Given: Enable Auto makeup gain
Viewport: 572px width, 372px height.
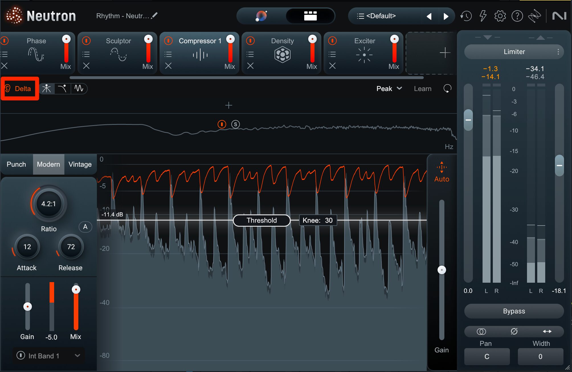Looking at the screenshot, I should click(x=442, y=172).
